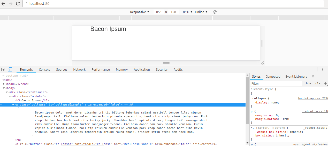Viewport: 328px width, 146px height.
Task: Collapse the selected p collapseExample node
Action: tap(13, 105)
